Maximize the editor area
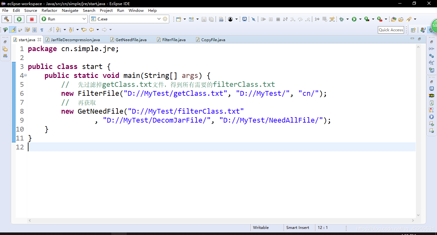The width and height of the screenshot is (437, 235). click(x=419, y=39)
